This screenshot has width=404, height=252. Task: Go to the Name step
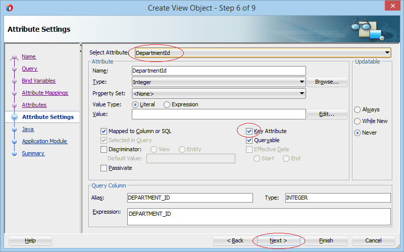[x=29, y=56]
